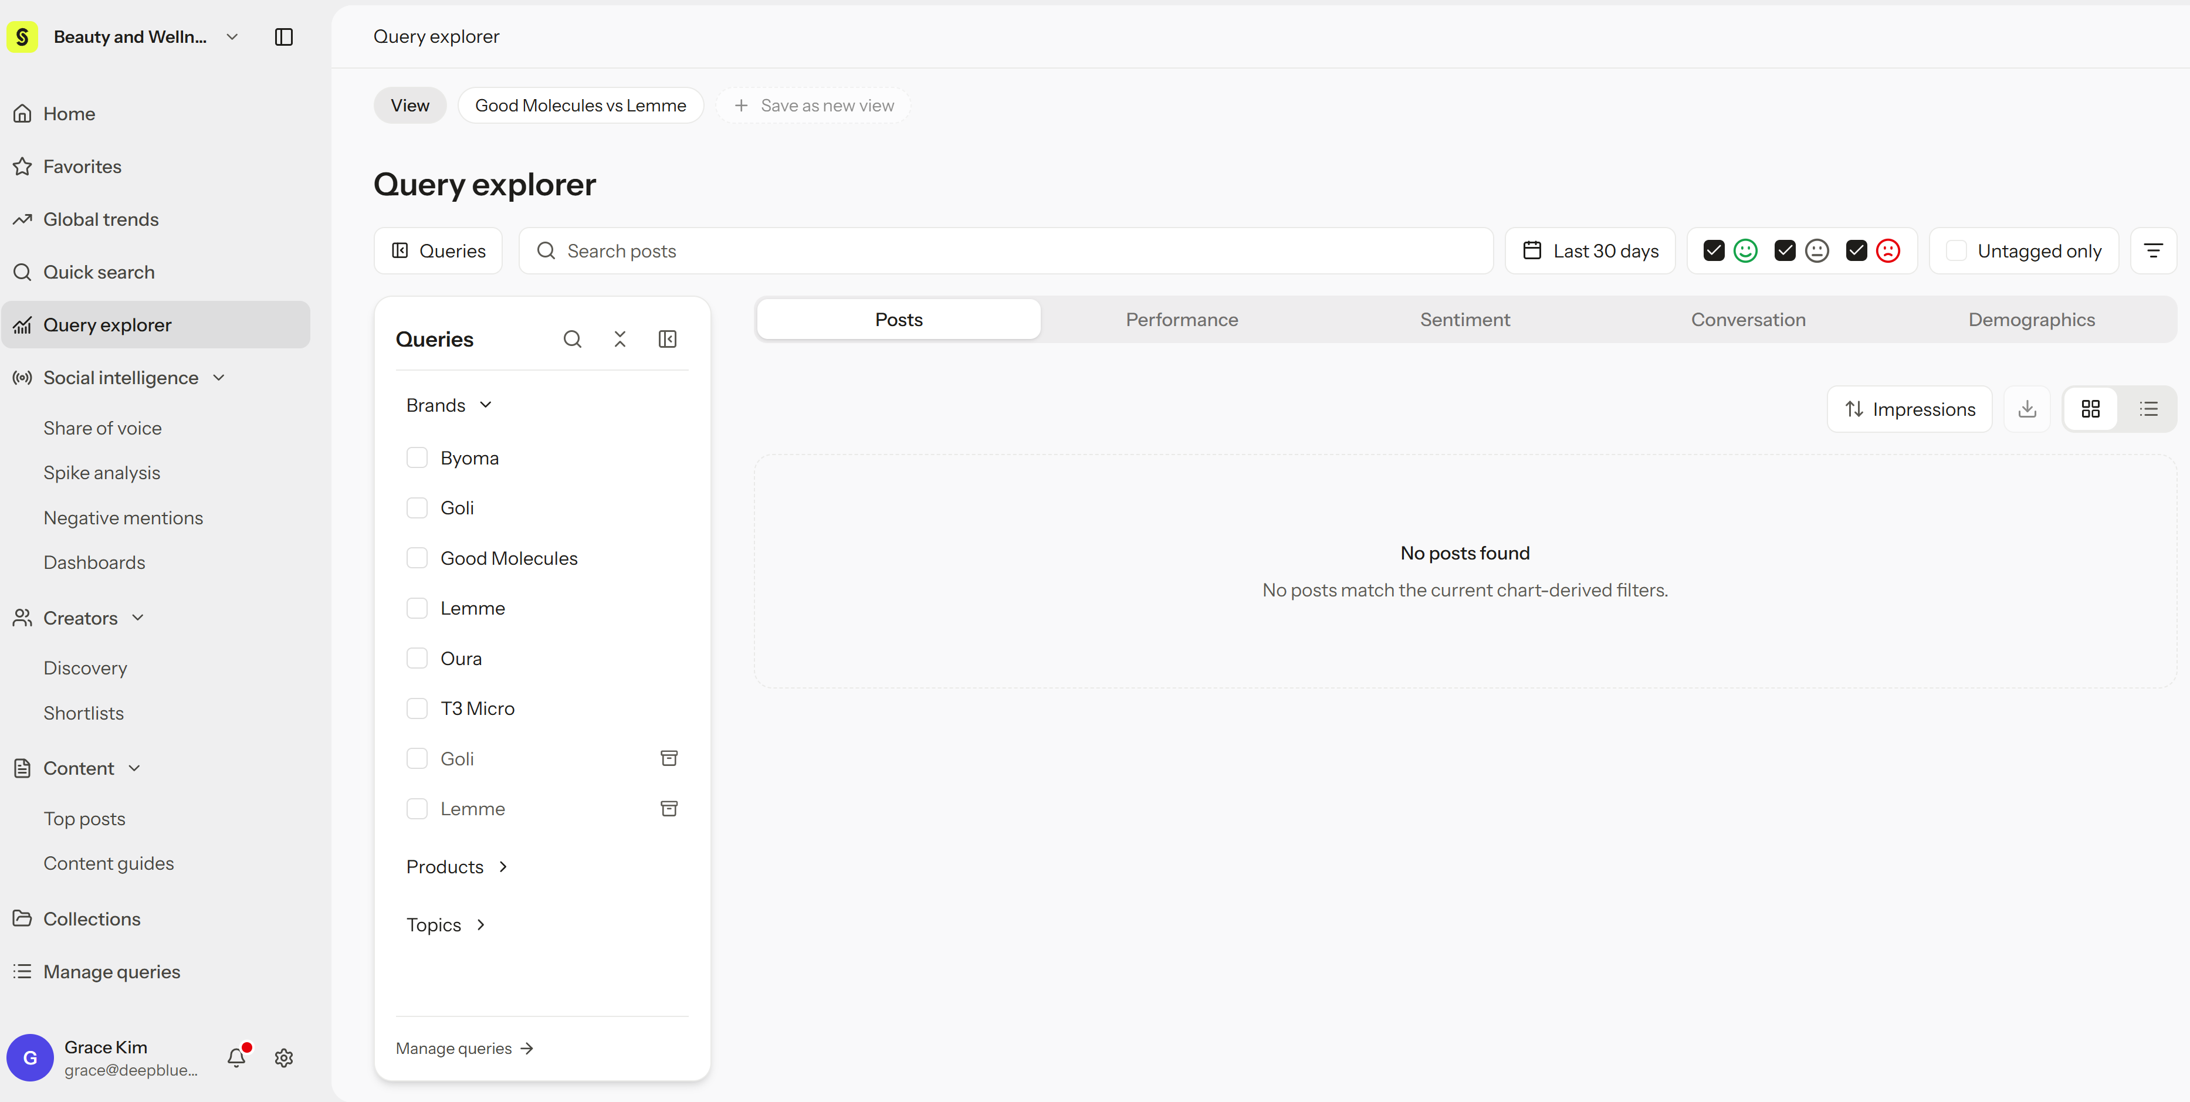Toggle the sidebar collapse icon
Screen dimensions: 2190x1102
284,36
